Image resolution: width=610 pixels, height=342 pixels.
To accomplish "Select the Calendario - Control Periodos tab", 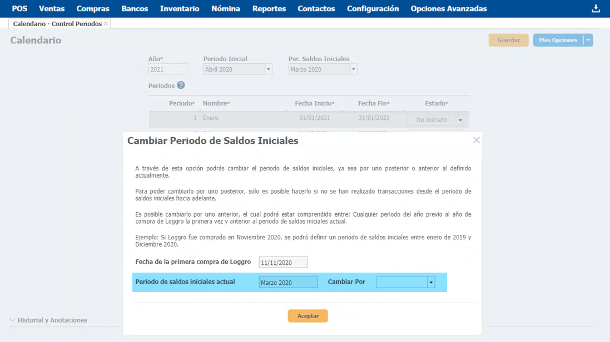I will (57, 24).
